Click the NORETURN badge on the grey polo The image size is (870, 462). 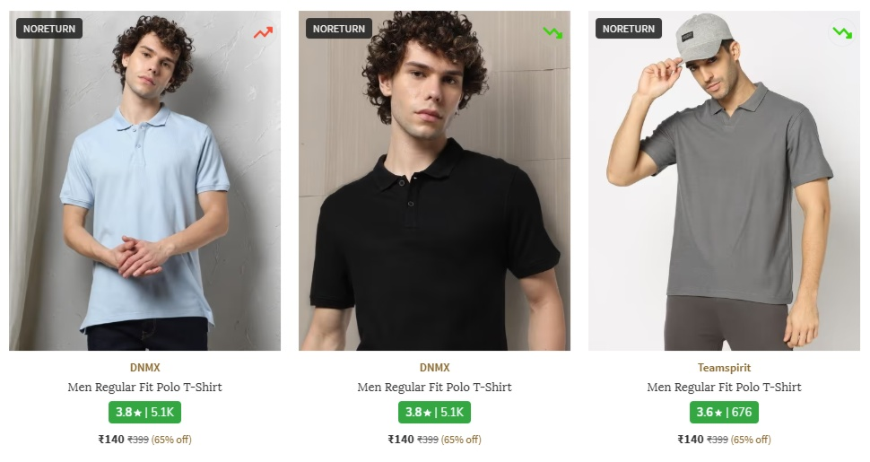629,29
